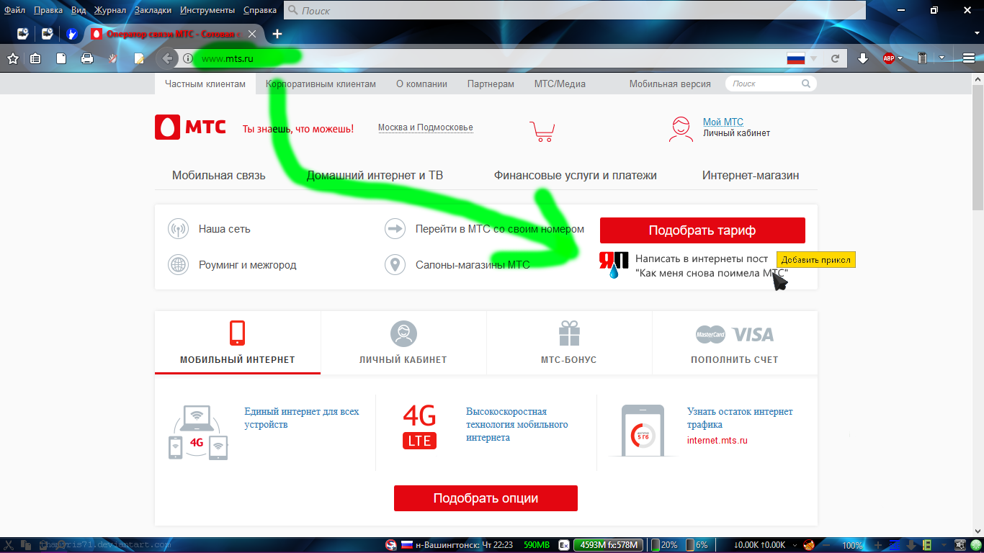984x553 pixels.
Task: Expand the ABP dropdown arrow
Action: click(x=900, y=58)
